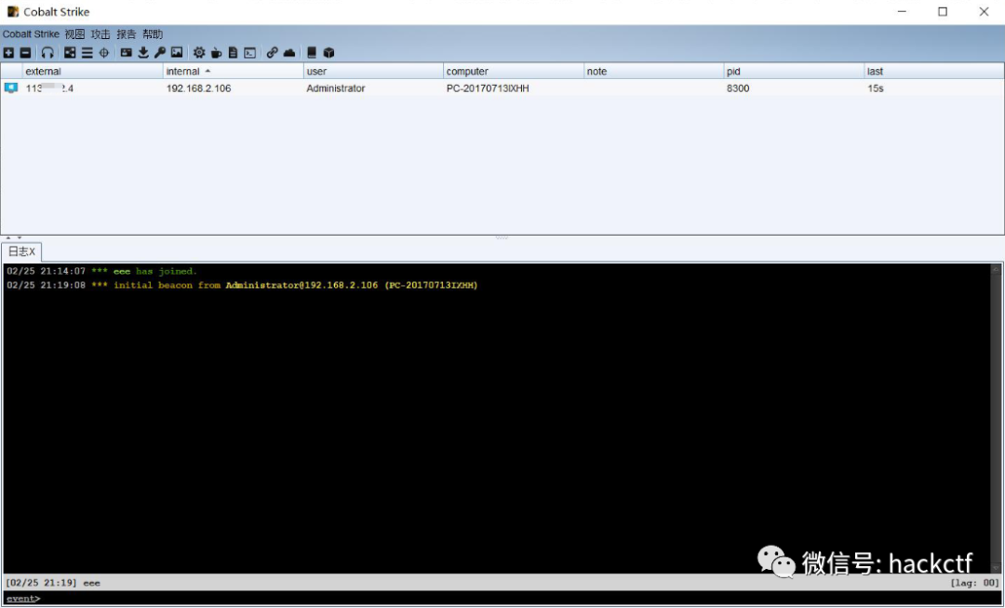Select the 日志 event log tab

pyautogui.click(x=21, y=251)
